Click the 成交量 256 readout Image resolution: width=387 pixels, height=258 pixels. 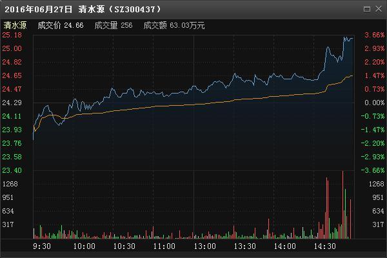[114, 25]
